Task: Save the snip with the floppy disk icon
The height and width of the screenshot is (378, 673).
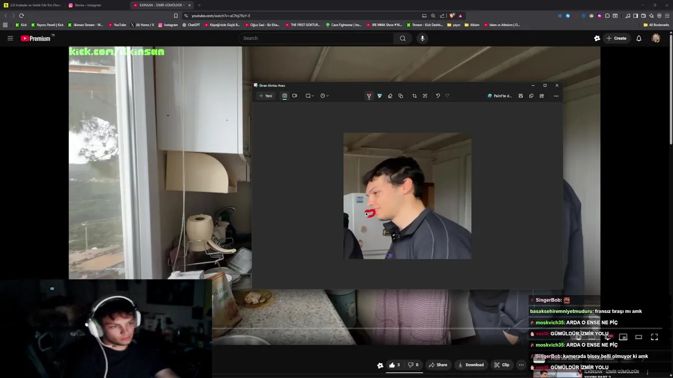Action: point(521,96)
